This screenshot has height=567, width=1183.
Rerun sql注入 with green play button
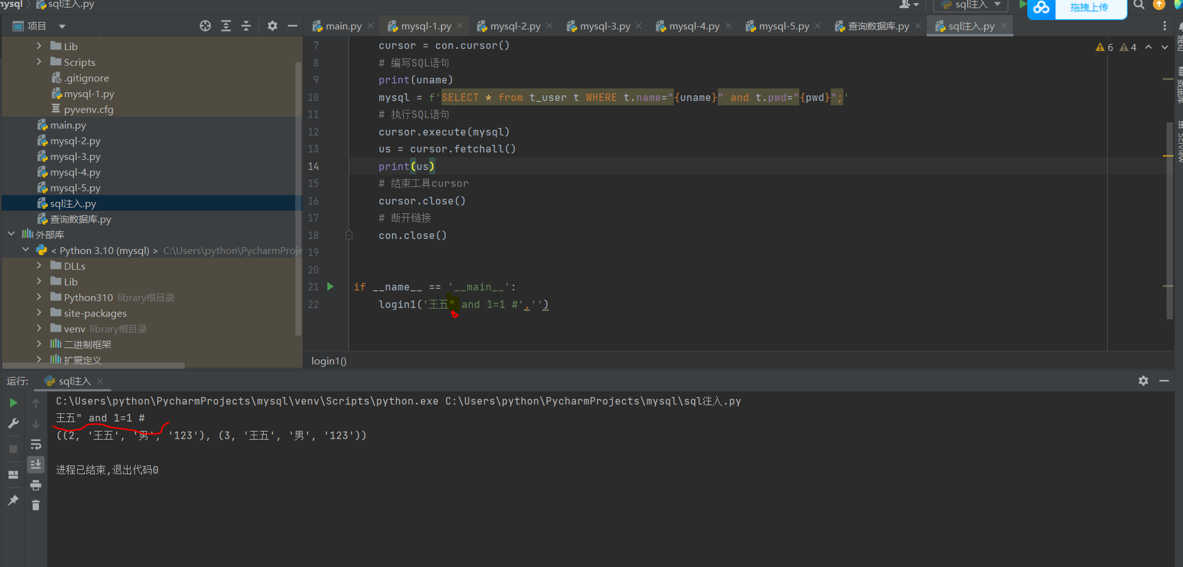pyautogui.click(x=13, y=403)
